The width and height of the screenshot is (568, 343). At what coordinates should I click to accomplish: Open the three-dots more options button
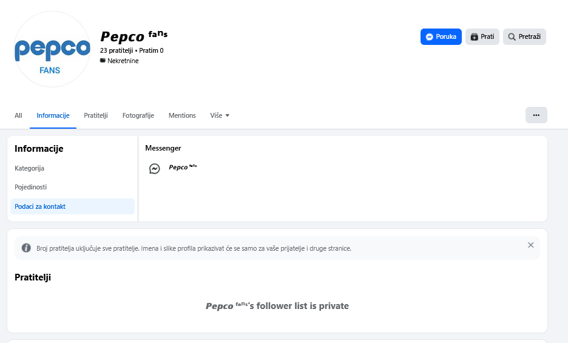[536, 115]
